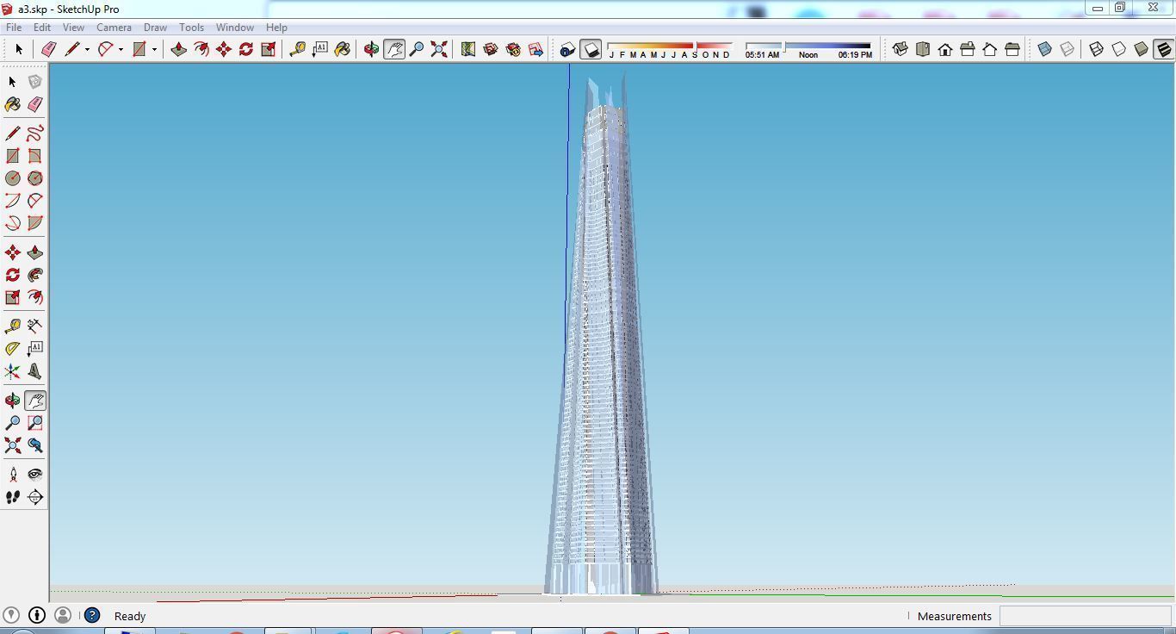This screenshot has height=634, width=1176.
Task: Open the Shadow Settings icon
Action: tap(567, 50)
